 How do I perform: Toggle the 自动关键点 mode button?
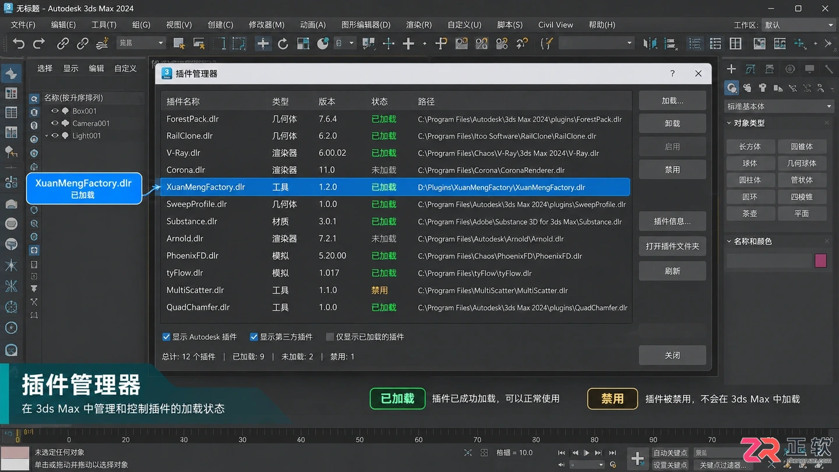coord(670,453)
